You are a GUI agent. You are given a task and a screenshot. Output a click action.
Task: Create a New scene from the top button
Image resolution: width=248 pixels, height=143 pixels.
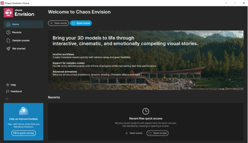[x=58, y=23]
